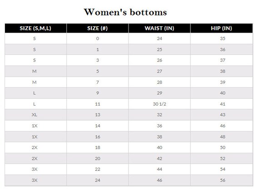Click waist value 32 cell

pyautogui.click(x=159, y=115)
